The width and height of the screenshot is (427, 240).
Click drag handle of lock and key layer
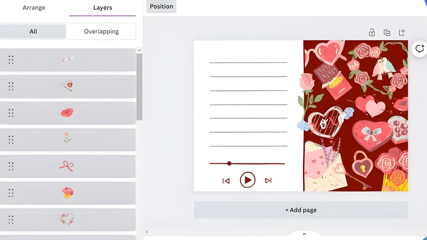(x=11, y=86)
